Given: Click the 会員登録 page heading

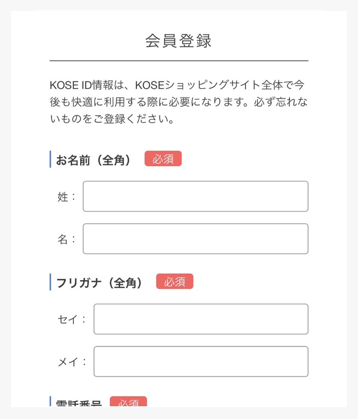Looking at the screenshot, I should 179,42.
